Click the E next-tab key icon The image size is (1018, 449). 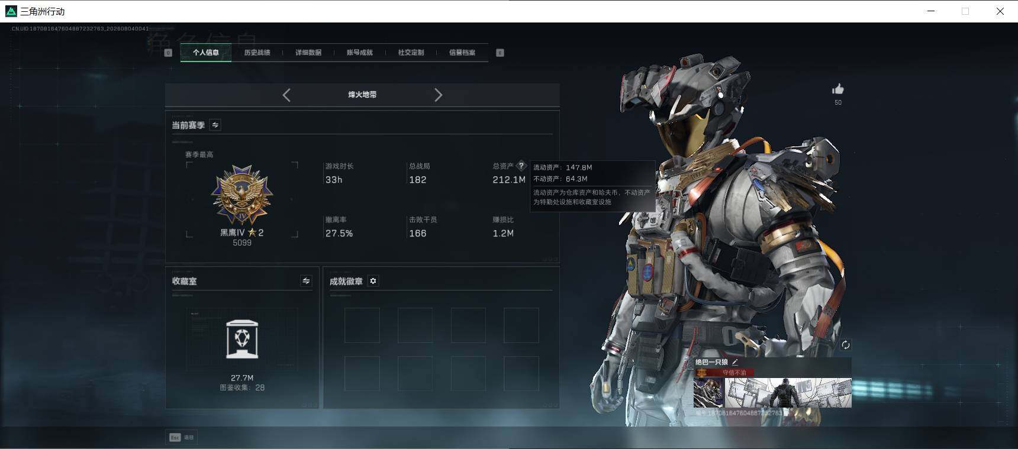pos(500,53)
